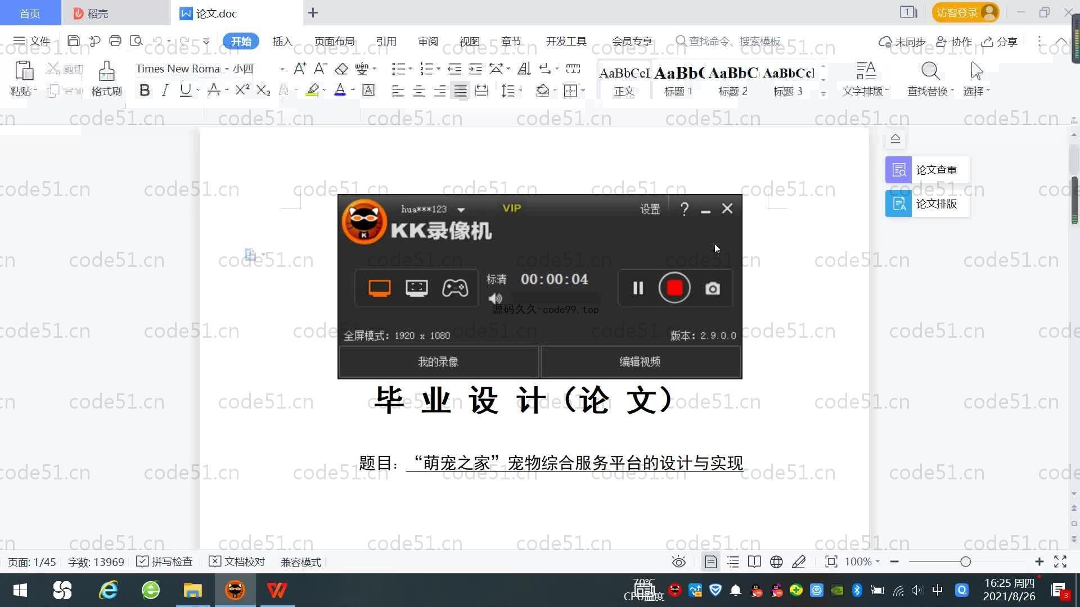Open 论文查重 paper check panel
This screenshot has height=607, width=1080.
927,170
